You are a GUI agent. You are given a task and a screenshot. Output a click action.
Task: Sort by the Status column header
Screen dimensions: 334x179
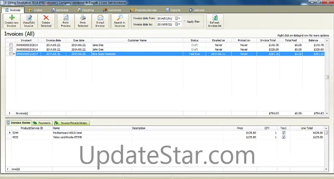click(194, 40)
